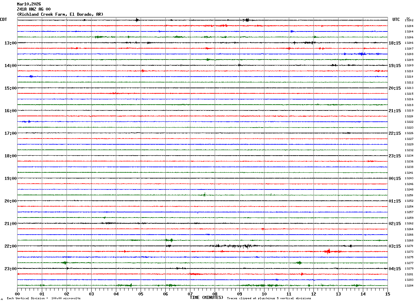
Task: Click the DC offset value "13284"
Action: click(x=409, y=286)
